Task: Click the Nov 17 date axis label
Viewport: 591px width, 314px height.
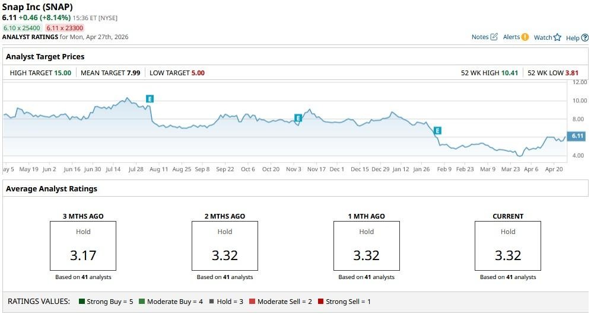Action: (316, 169)
